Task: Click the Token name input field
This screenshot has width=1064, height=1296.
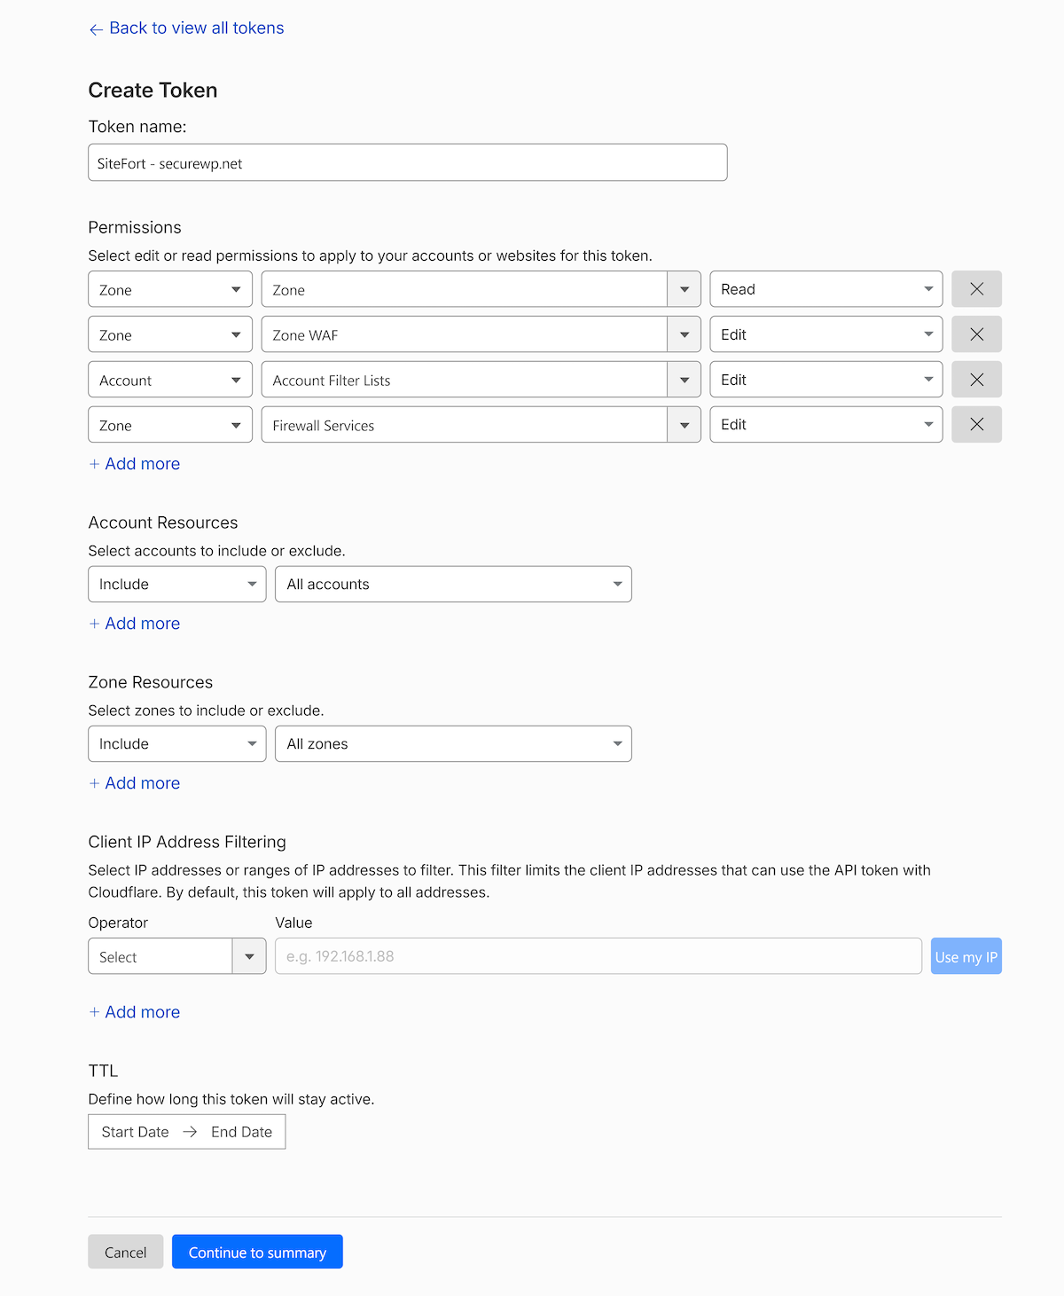Action: point(407,162)
